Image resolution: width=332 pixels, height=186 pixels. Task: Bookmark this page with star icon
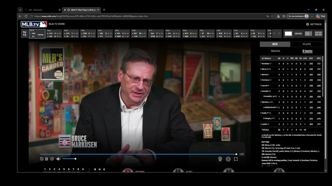(x=272, y=16)
